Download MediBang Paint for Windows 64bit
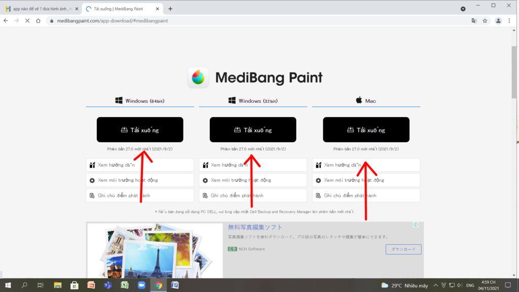Viewport: 519px width, 292px height. pyautogui.click(x=140, y=129)
